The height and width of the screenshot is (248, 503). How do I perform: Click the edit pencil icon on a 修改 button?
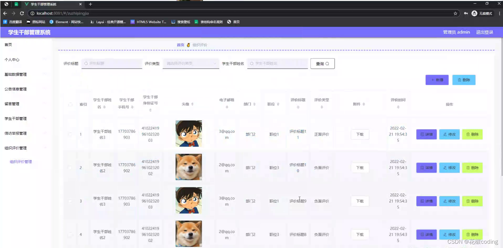[x=445, y=134]
